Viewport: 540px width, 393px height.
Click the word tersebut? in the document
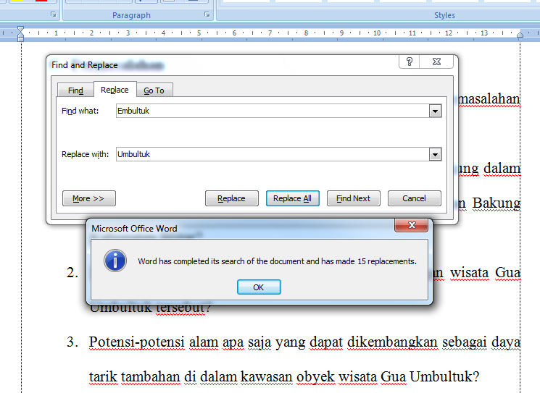183,308
